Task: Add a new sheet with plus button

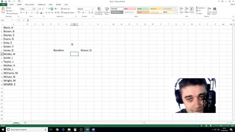Action: tap(25, 122)
